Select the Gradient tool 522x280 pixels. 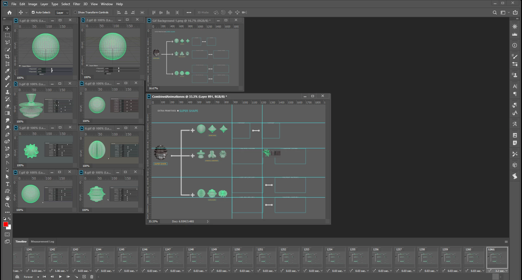(x=7, y=113)
